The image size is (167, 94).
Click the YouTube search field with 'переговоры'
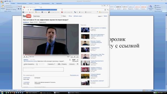click(x=47, y=16)
